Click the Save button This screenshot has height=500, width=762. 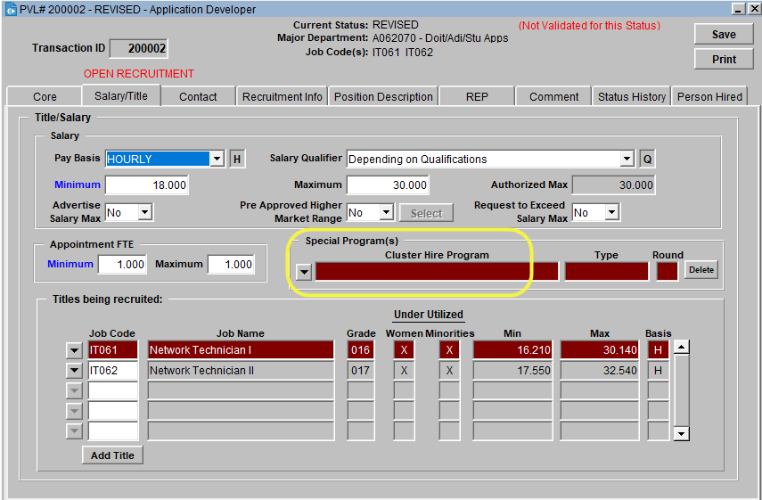click(x=724, y=35)
